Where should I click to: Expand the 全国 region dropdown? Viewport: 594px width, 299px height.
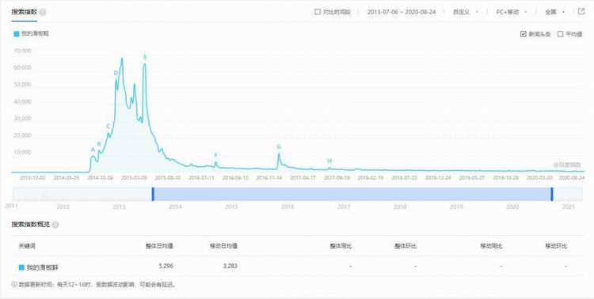coord(555,12)
